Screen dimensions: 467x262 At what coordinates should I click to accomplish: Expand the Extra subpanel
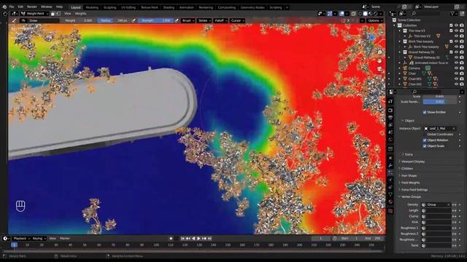[409, 154]
